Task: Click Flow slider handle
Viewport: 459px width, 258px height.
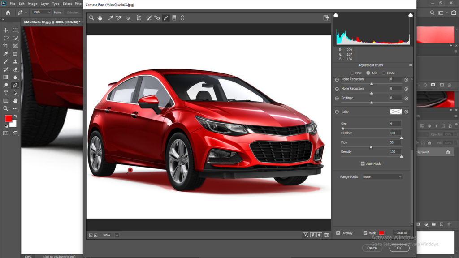Action: [371, 147]
